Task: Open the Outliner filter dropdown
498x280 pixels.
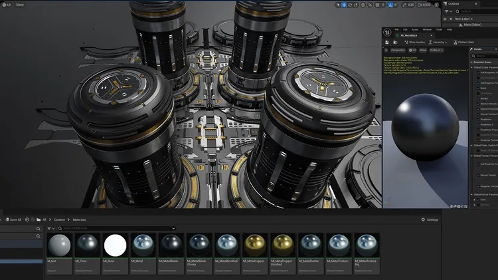Action: [x=448, y=11]
